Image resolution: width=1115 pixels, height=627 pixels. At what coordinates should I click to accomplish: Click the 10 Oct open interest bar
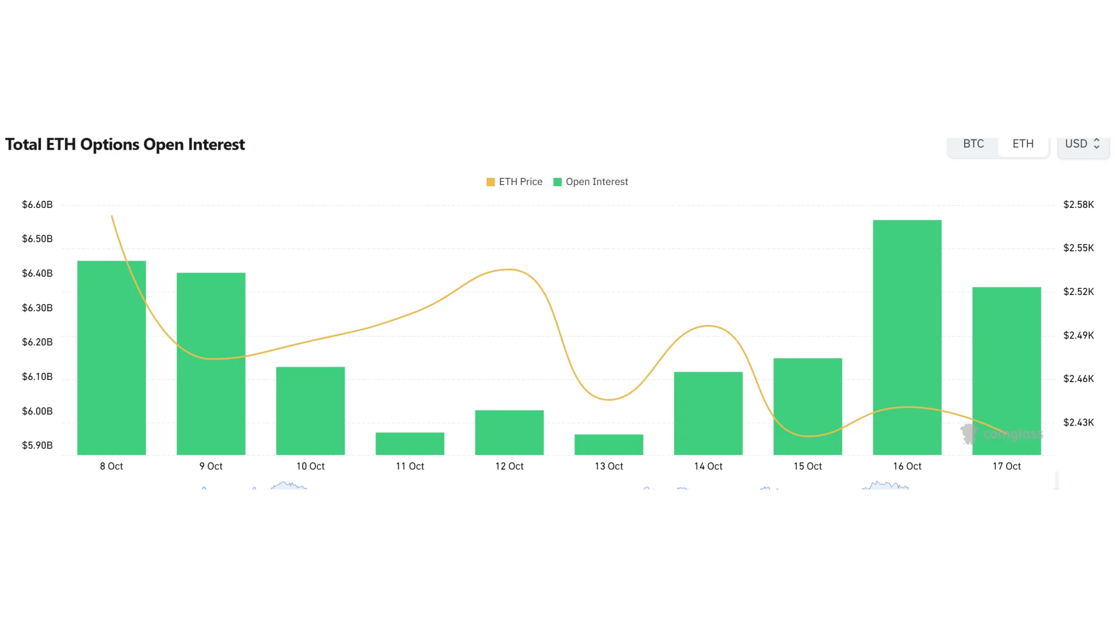coord(310,411)
